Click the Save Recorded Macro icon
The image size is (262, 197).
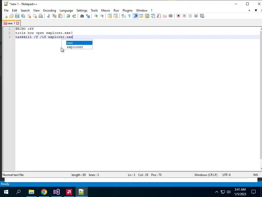pos(202,16)
